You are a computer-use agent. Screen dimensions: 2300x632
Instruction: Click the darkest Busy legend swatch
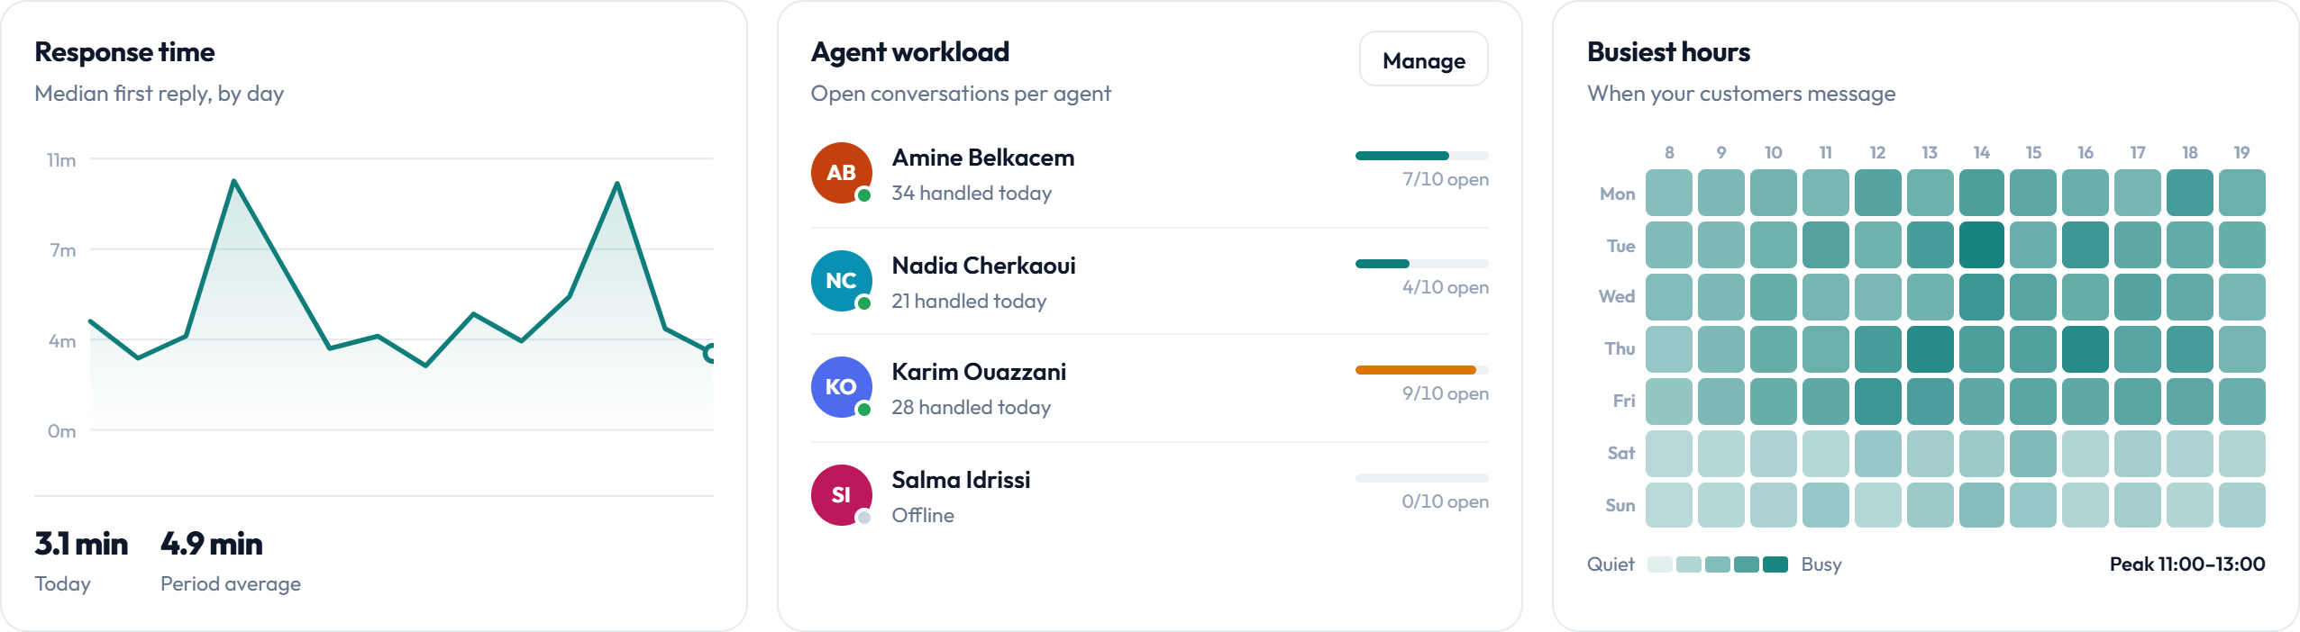click(1775, 564)
